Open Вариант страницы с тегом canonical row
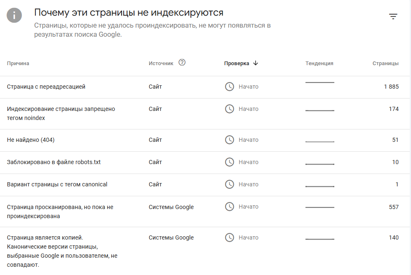Screen dimensions: 411x275 (57, 185)
